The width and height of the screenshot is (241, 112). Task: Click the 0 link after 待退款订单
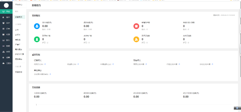click(x=78, y=64)
